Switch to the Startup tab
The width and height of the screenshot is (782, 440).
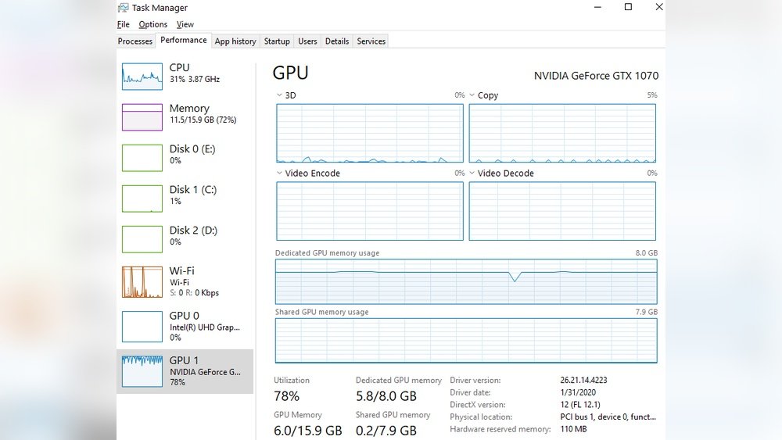click(277, 41)
